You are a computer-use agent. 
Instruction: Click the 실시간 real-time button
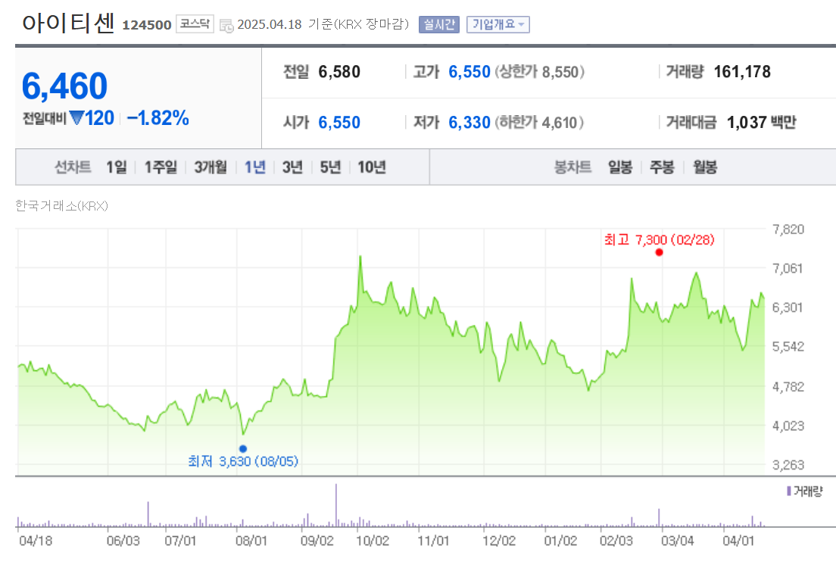click(438, 23)
